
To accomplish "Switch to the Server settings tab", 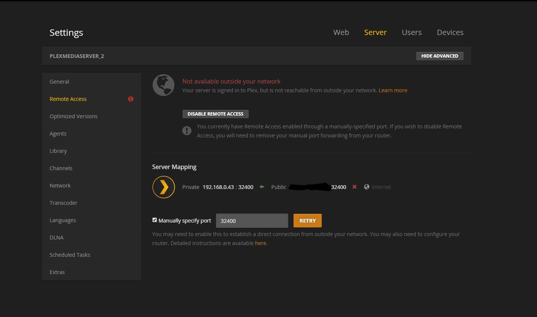I will (376, 32).
